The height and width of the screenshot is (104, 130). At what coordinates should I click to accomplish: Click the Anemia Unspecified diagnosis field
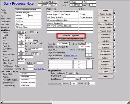[x=63, y=23]
